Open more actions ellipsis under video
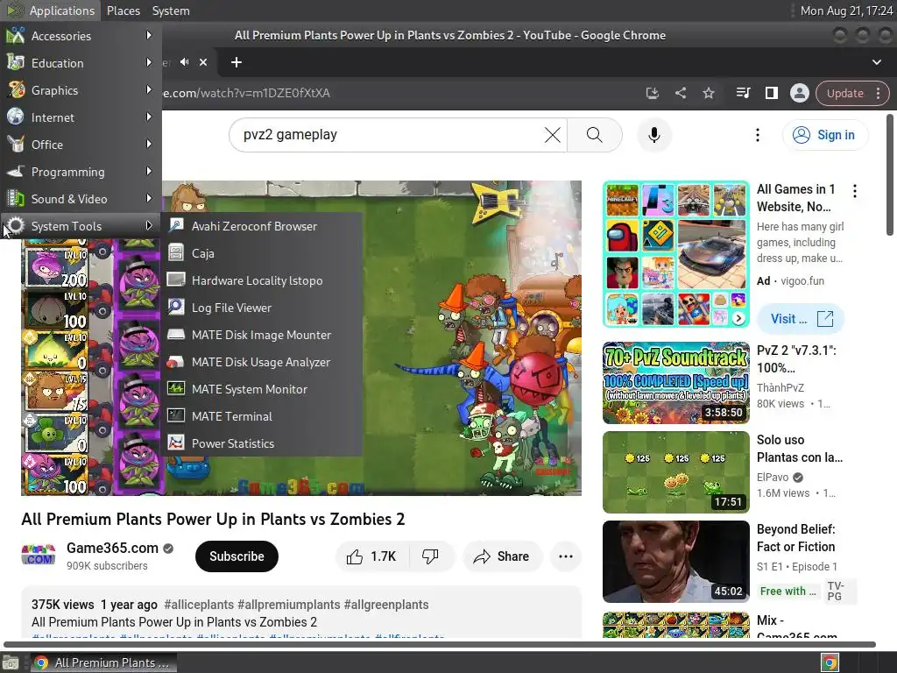Image resolution: width=897 pixels, height=673 pixels. pyautogui.click(x=565, y=556)
